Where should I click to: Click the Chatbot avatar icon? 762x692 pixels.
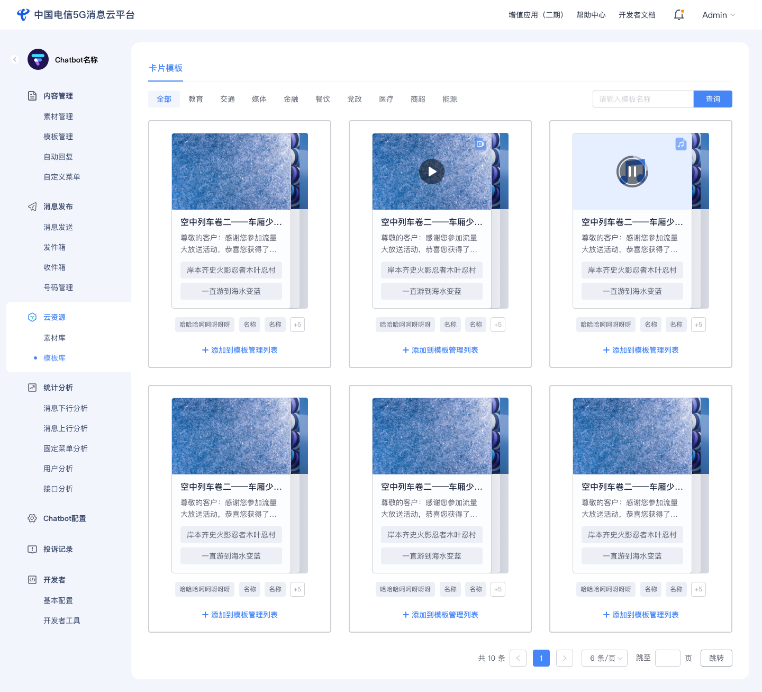point(38,59)
